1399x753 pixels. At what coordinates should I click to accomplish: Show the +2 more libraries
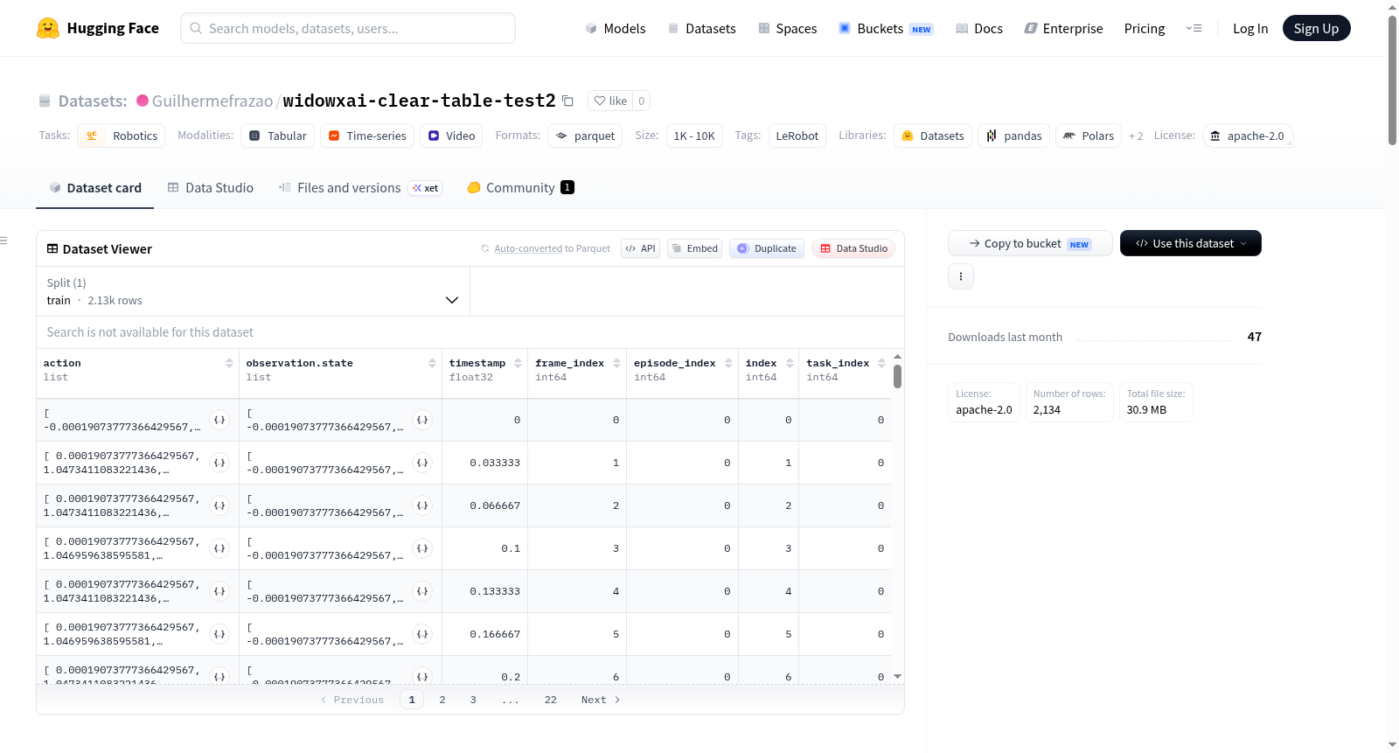(1136, 136)
